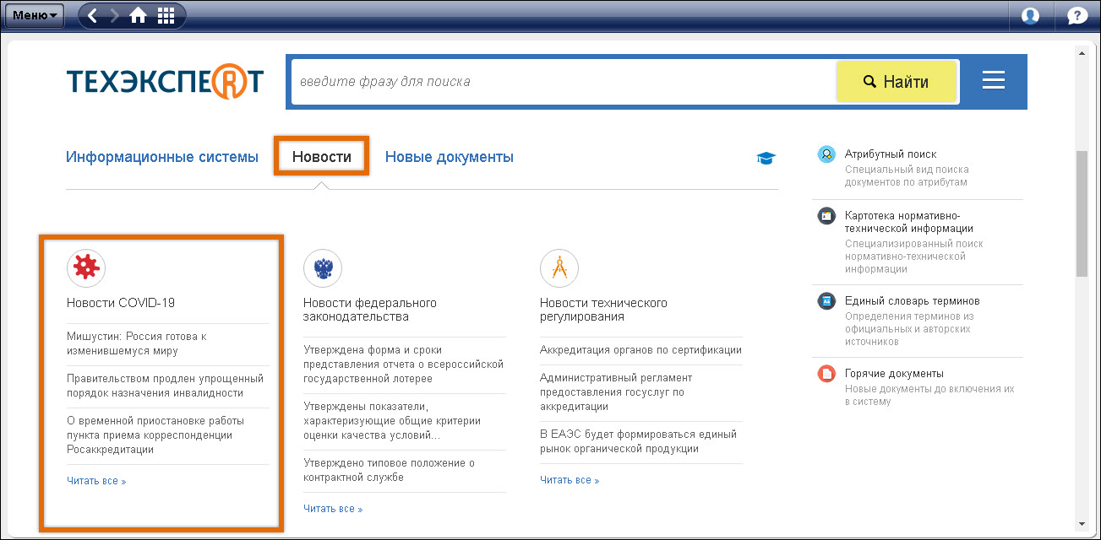The height and width of the screenshot is (540, 1101).
Task: Click the federal legislation emblem icon
Action: click(323, 268)
